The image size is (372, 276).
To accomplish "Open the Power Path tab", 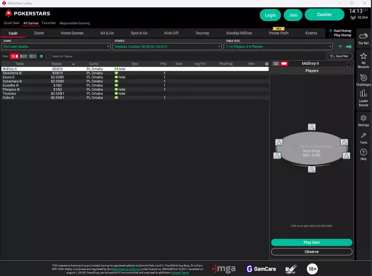I will (279, 33).
